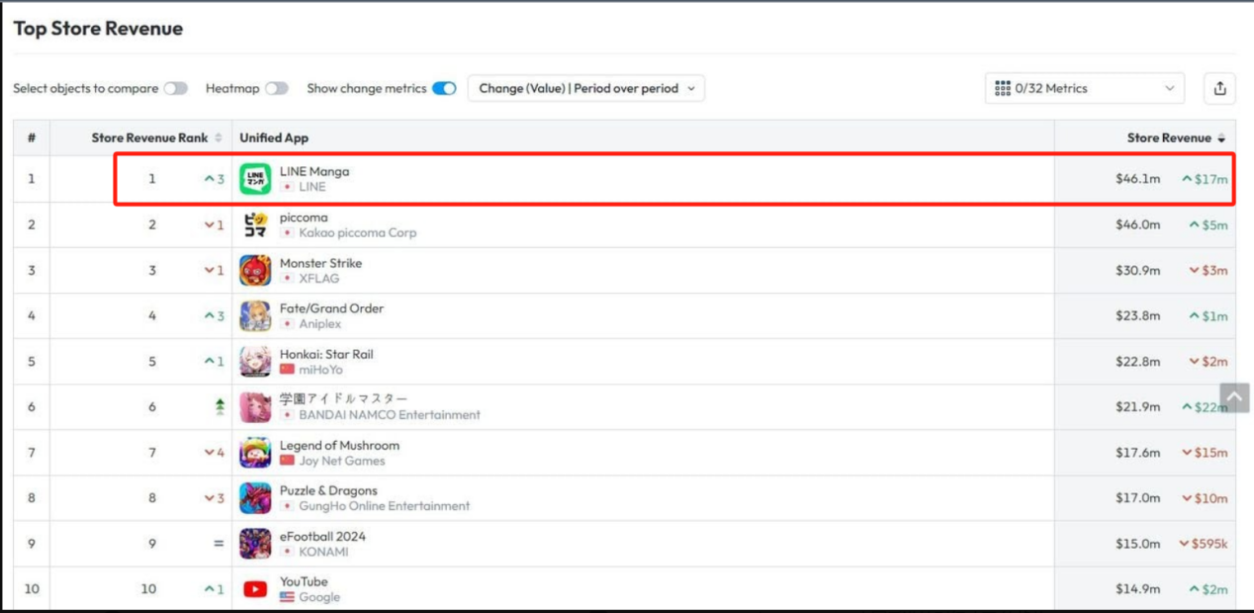Screen dimensions: 1254x613
Task: Click the Fate/Grand Order app icon
Action: (255, 315)
